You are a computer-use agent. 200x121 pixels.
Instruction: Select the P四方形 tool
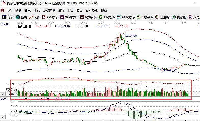pyautogui.click(x=50, y=17)
